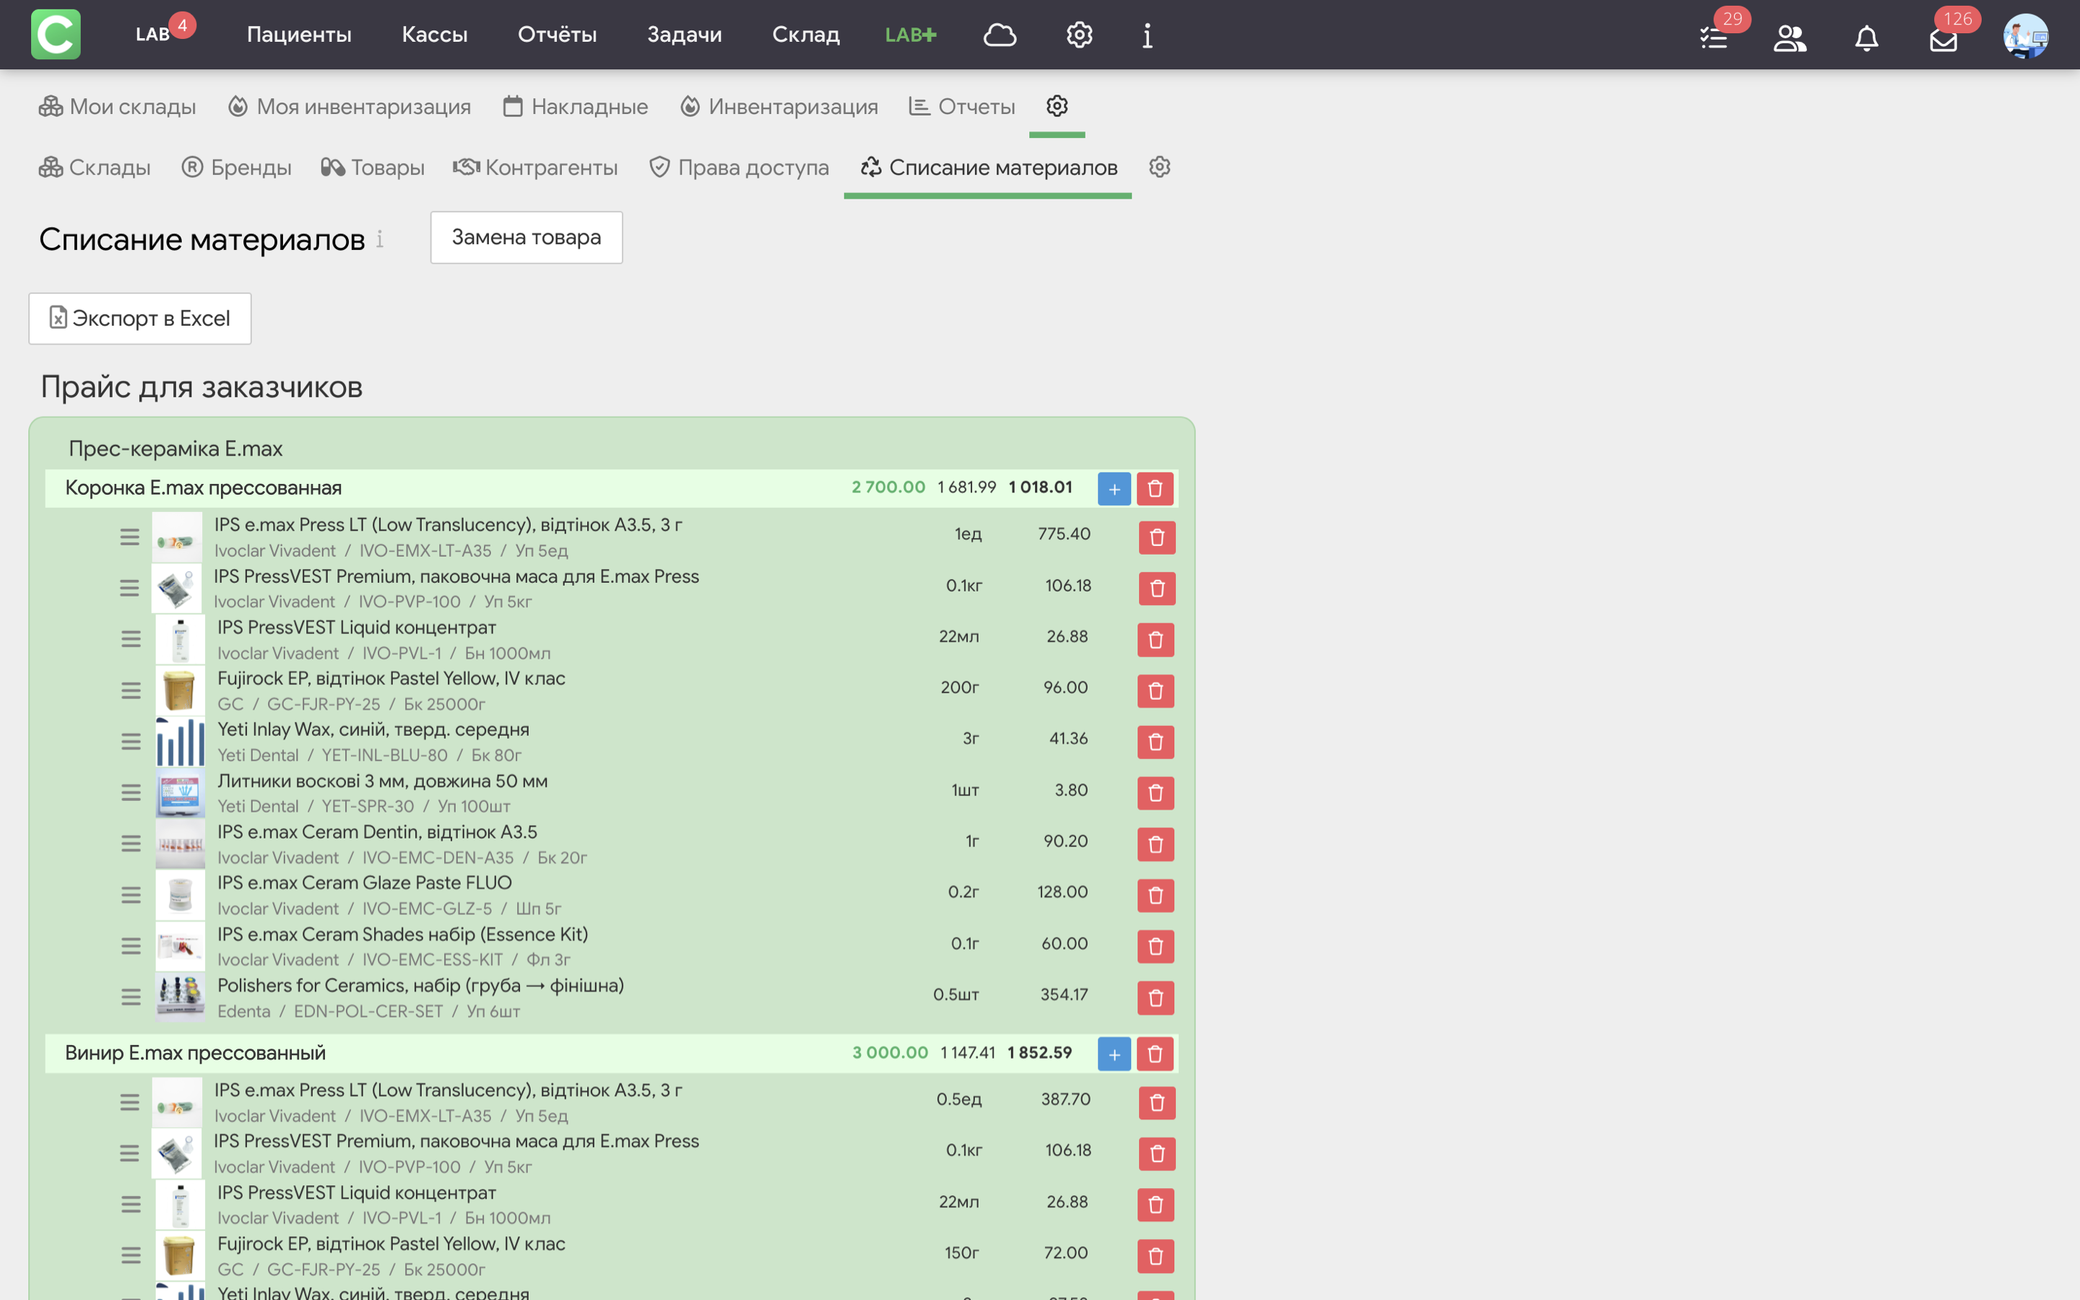Add material to Винир E.max прессованный
Image resolution: width=2080 pixels, height=1300 pixels.
(1114, 1054)
